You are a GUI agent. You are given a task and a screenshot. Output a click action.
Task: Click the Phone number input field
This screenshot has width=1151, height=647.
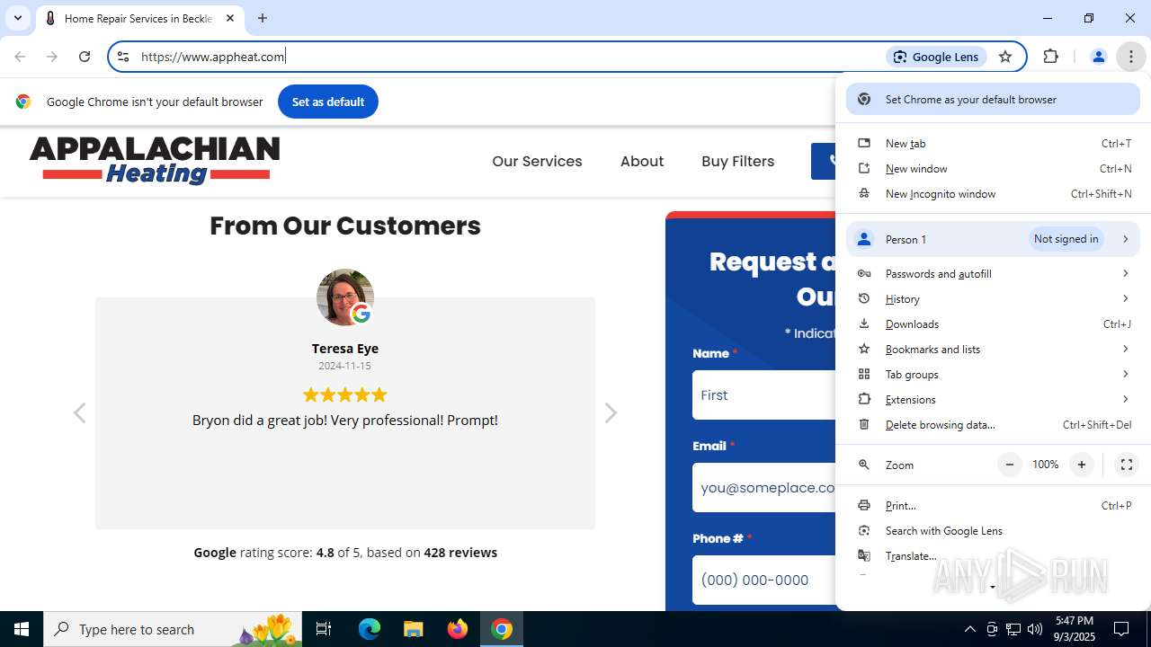pos(764,581)
